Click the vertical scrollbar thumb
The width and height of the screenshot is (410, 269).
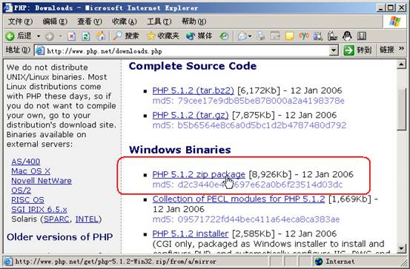[401, 109]
